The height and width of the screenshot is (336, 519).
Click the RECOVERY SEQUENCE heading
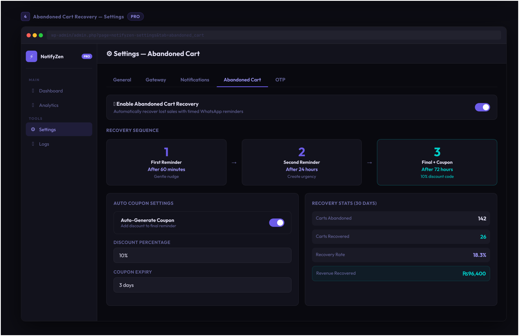tap(132, 130)
